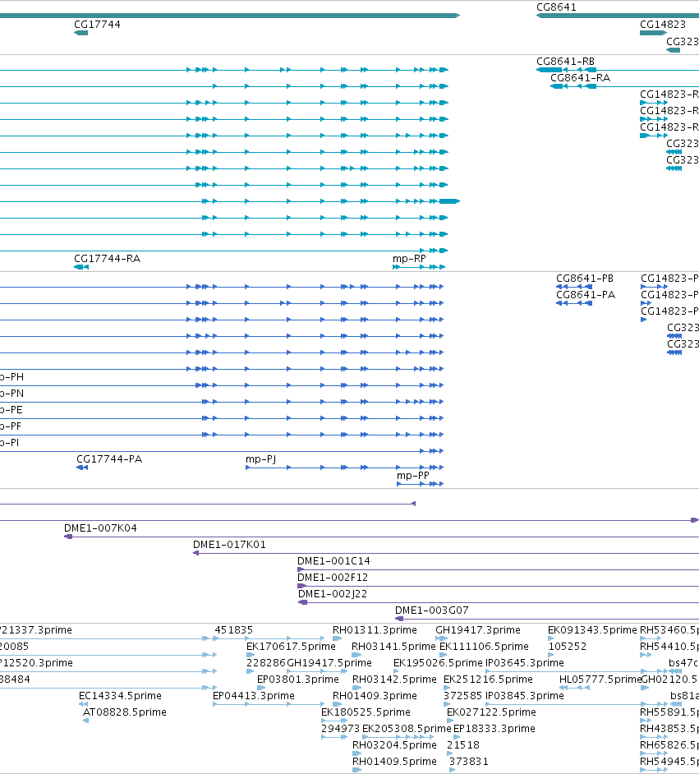Select the CG8641-RA transcript label
This screenshot has height=774, width=699.
(580, 77)
